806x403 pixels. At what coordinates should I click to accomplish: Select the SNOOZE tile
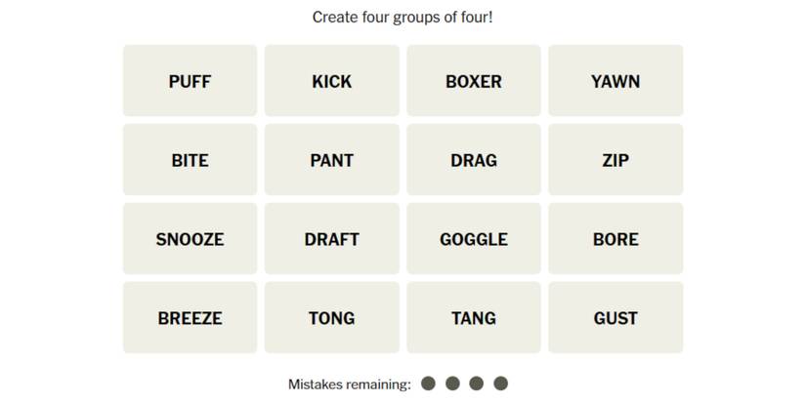(190, 239)
